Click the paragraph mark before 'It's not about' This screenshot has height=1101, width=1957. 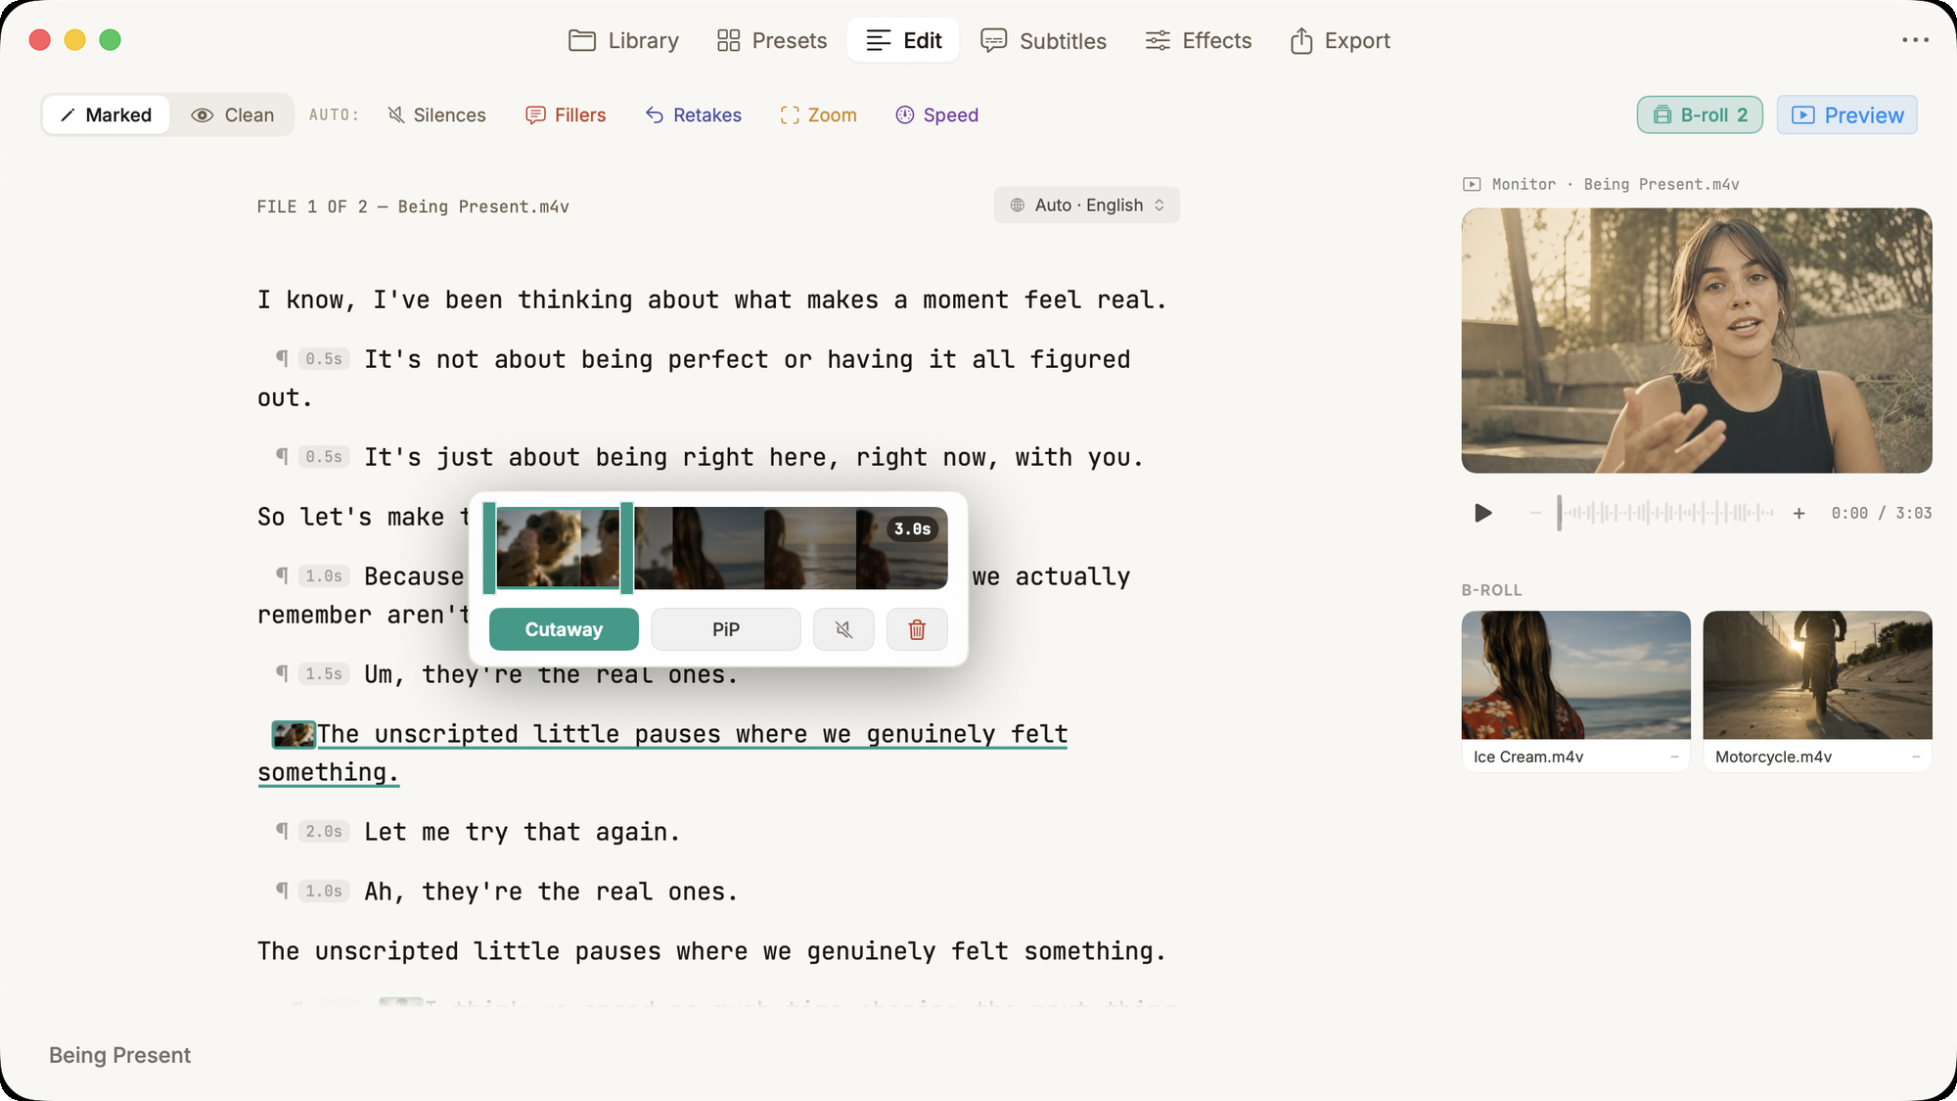coord(282,358)
